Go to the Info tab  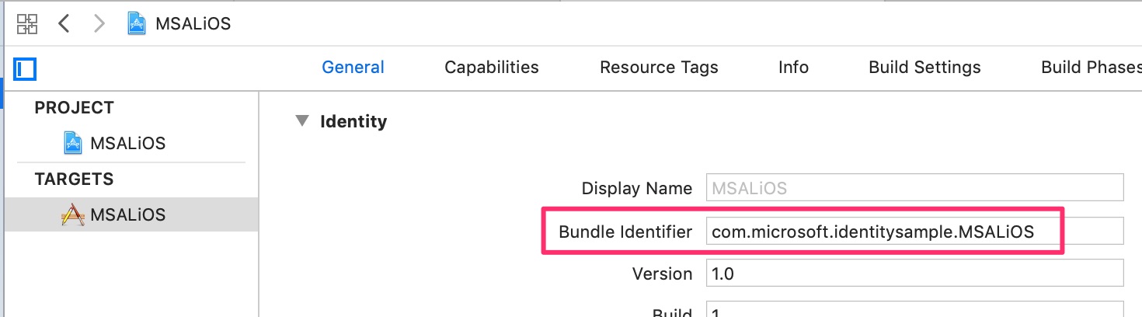(793, 68)
